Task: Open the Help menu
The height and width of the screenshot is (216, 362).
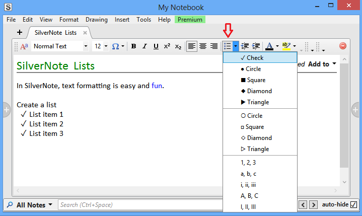Action: point(164,20)
